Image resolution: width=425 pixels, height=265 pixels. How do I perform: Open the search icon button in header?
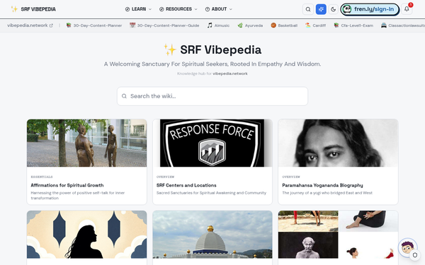[308, 9]
